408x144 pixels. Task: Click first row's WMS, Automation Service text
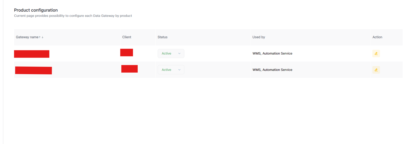(x=272, y=54)
